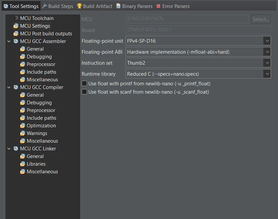
Task: Click the Linker General icon
Action: [x=22, y=156]
